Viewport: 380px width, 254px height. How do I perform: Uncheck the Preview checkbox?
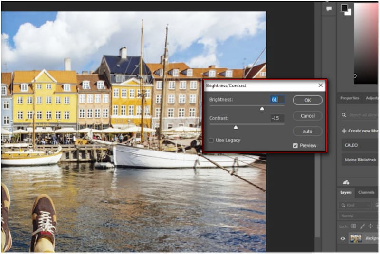pyautogui.click(x=295, y=146)
